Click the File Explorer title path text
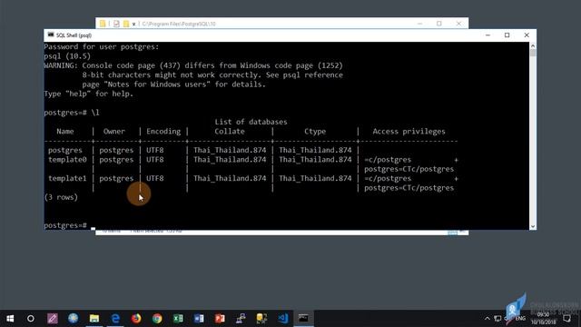The height and width of the screenshot is (327, 581). [179, 24]
